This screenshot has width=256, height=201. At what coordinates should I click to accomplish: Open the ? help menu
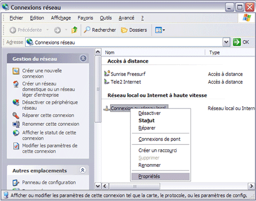(x=142, y=18)
